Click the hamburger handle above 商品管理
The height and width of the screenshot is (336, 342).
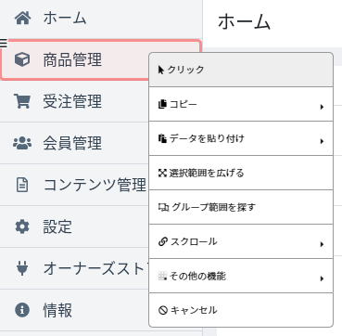(x=3, y=43)
